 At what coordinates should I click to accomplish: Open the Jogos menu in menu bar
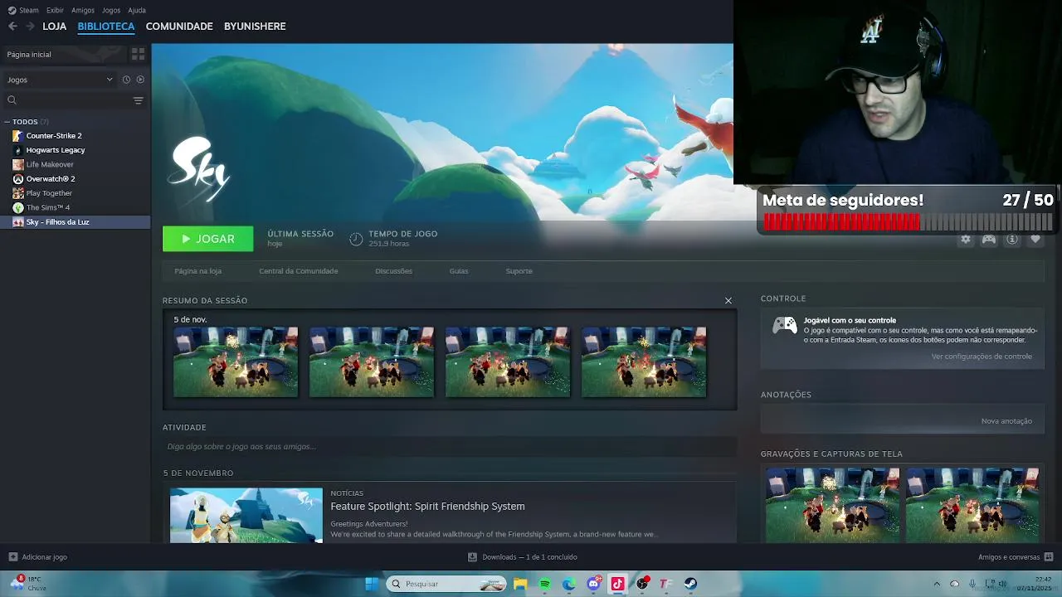tap(111, 10)
